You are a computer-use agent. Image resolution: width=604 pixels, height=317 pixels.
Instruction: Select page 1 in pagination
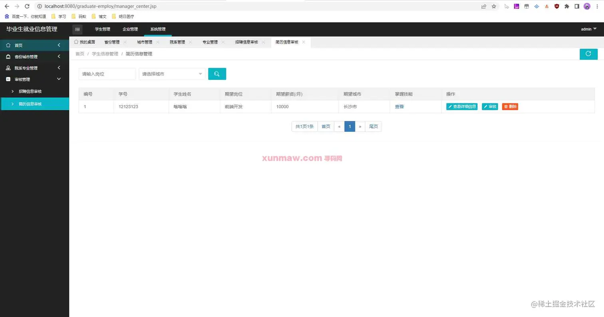click(350, 127)
